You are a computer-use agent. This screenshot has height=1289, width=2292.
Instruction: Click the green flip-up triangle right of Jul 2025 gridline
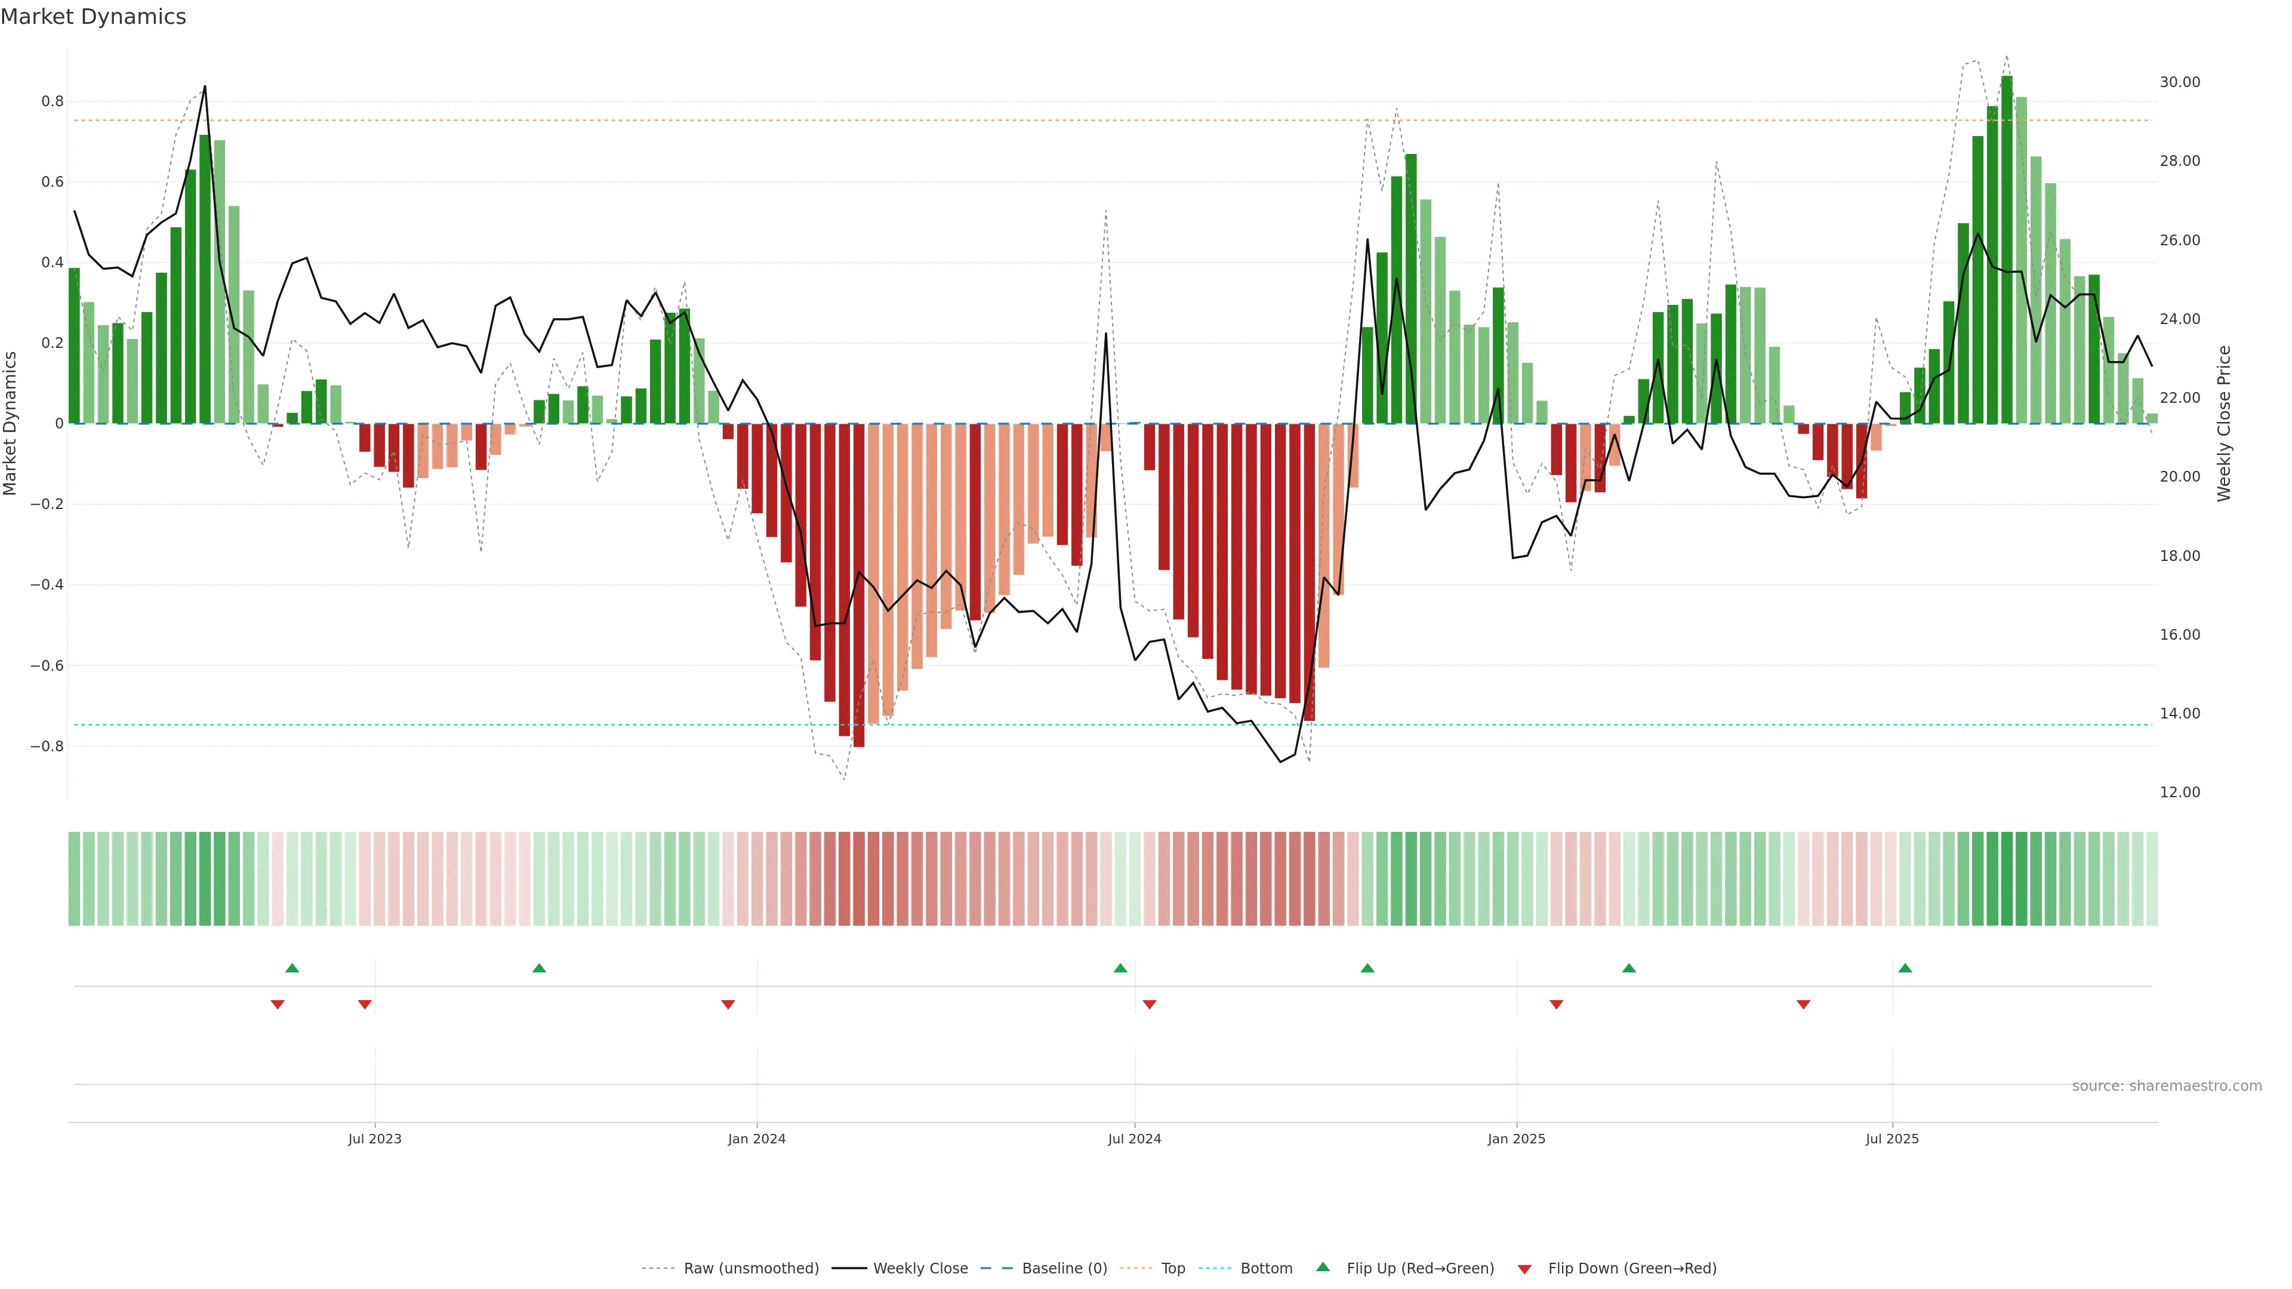[1905, 968]
